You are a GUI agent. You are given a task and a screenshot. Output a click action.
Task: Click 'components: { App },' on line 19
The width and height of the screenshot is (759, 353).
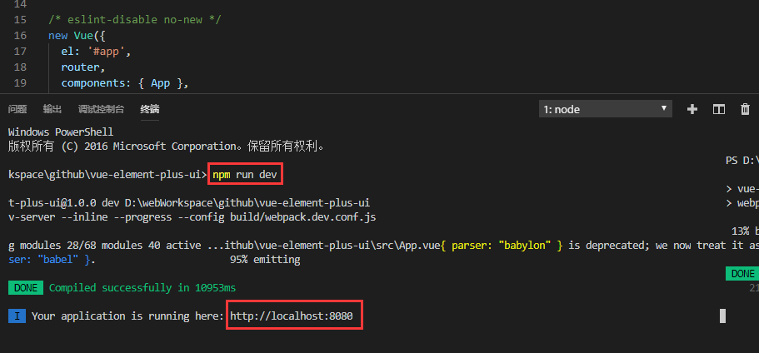tap(124, 83)
